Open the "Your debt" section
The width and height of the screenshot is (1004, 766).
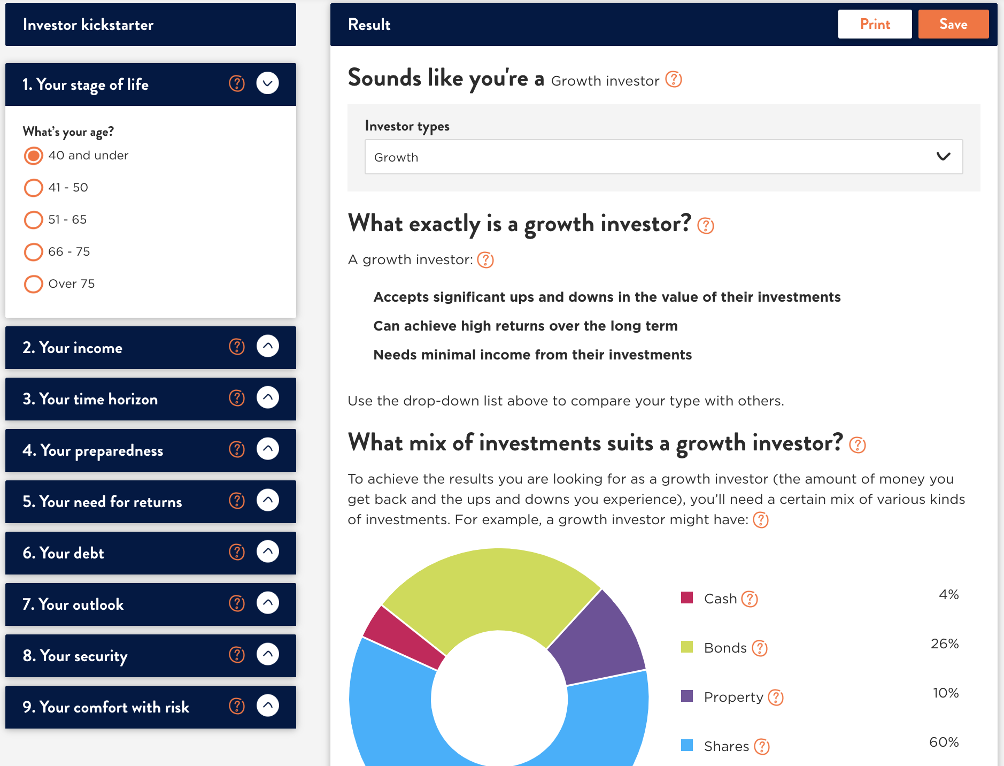(x=268, y=551)
